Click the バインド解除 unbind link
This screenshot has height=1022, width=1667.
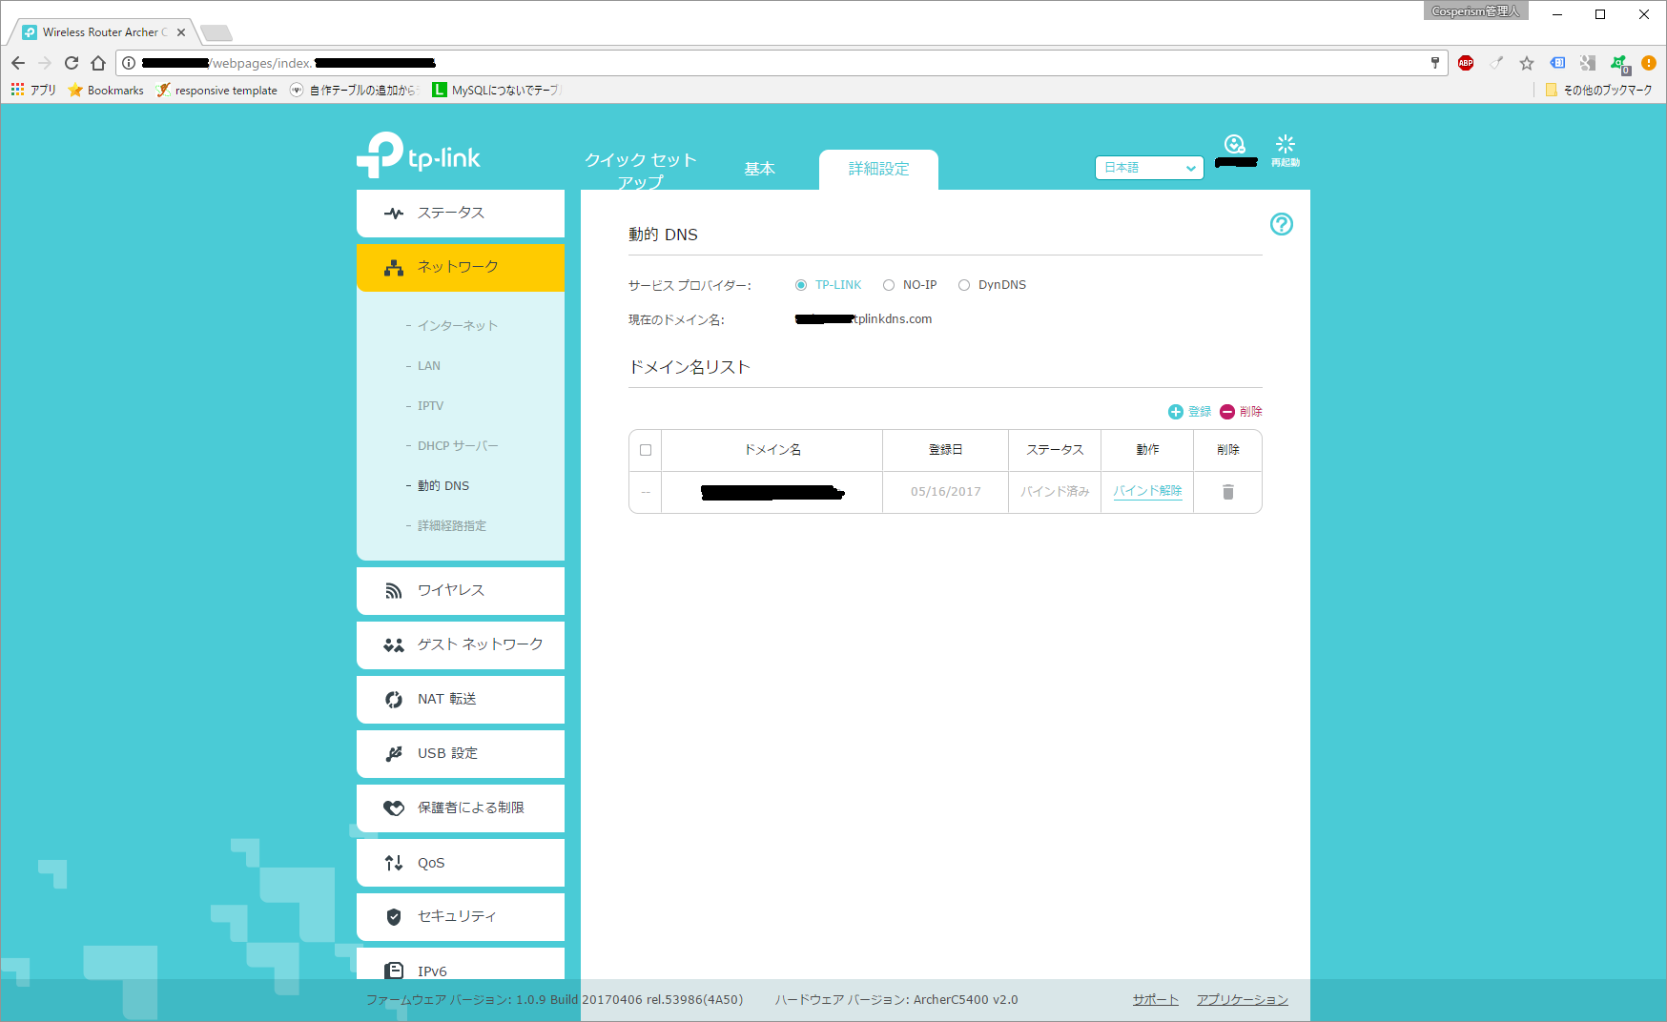1147,491
